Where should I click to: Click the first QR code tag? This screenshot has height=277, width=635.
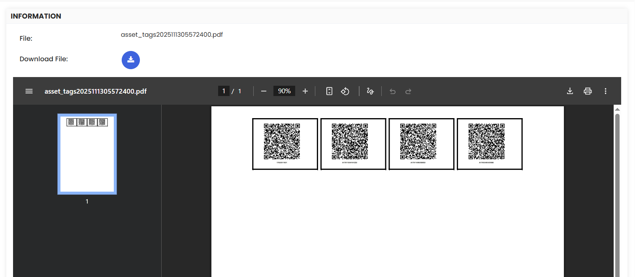[285, 144]
